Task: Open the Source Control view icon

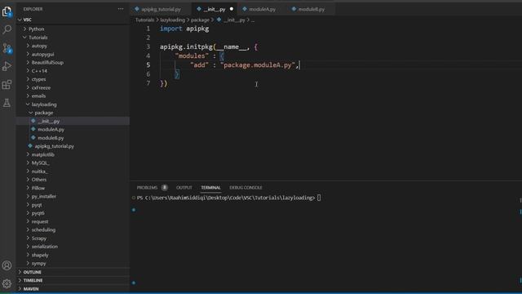Action: (7, 48)
